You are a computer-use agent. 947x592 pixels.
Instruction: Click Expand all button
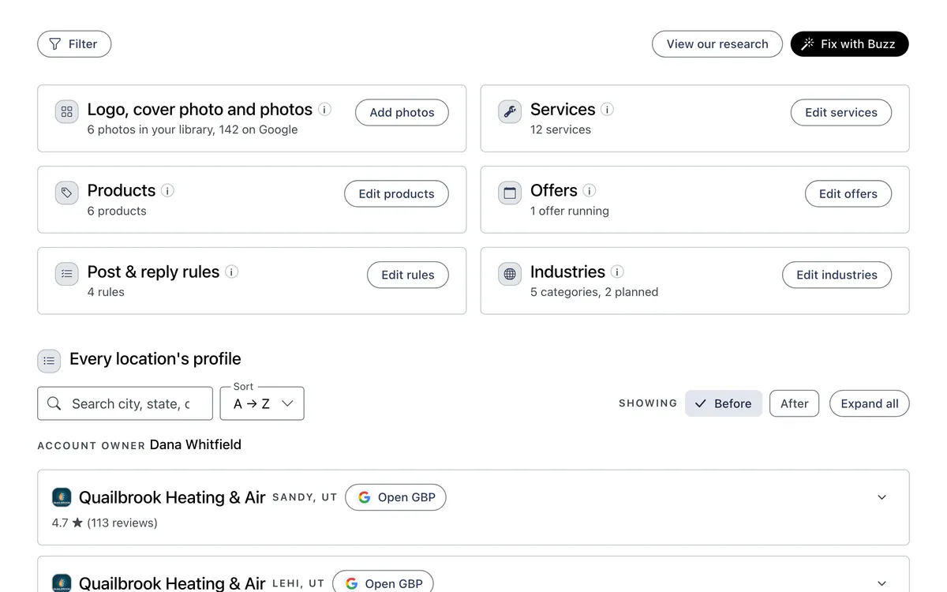coord(870,403)
